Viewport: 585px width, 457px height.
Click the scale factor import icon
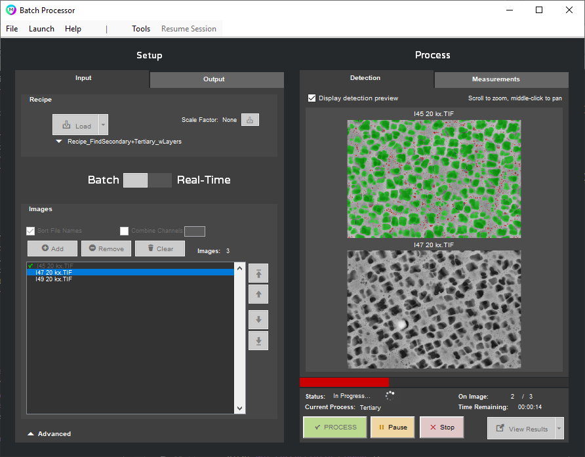251,120
